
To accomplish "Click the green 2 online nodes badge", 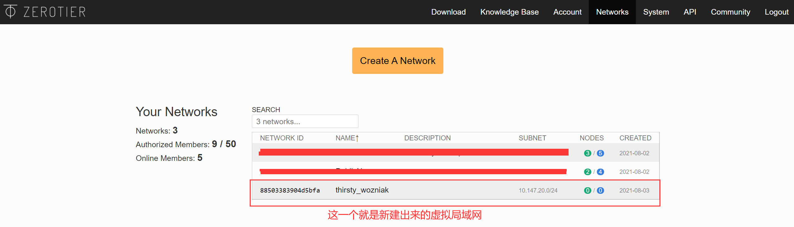I will [x=587, y=172].
